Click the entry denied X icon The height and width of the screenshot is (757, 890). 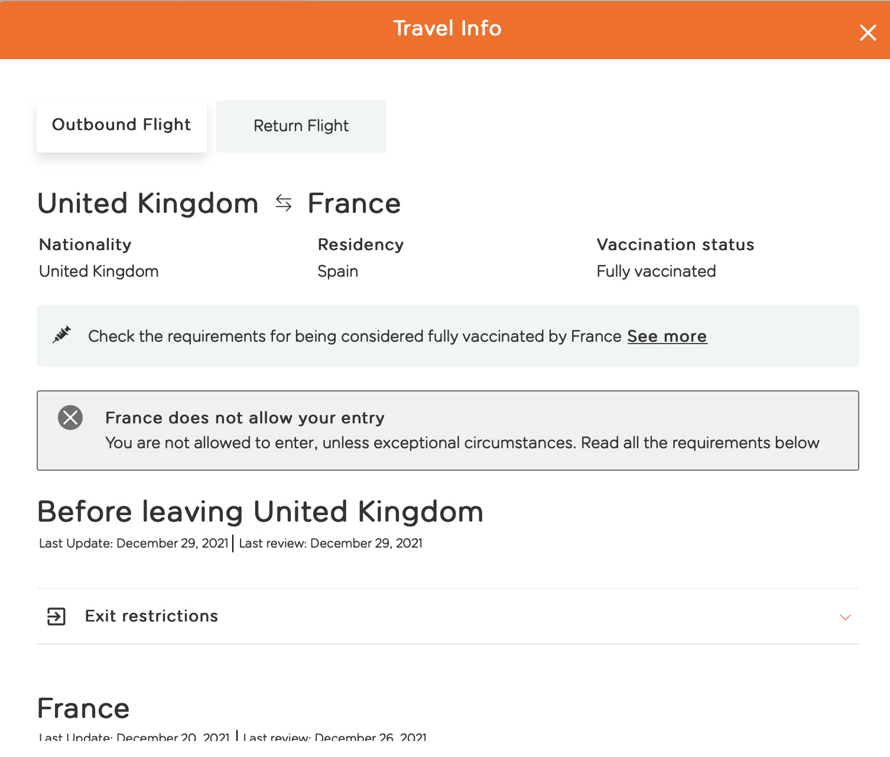(x=70, y=418)
